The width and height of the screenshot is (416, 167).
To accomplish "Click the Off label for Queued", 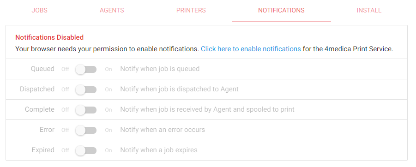I will tap(65, 70).
